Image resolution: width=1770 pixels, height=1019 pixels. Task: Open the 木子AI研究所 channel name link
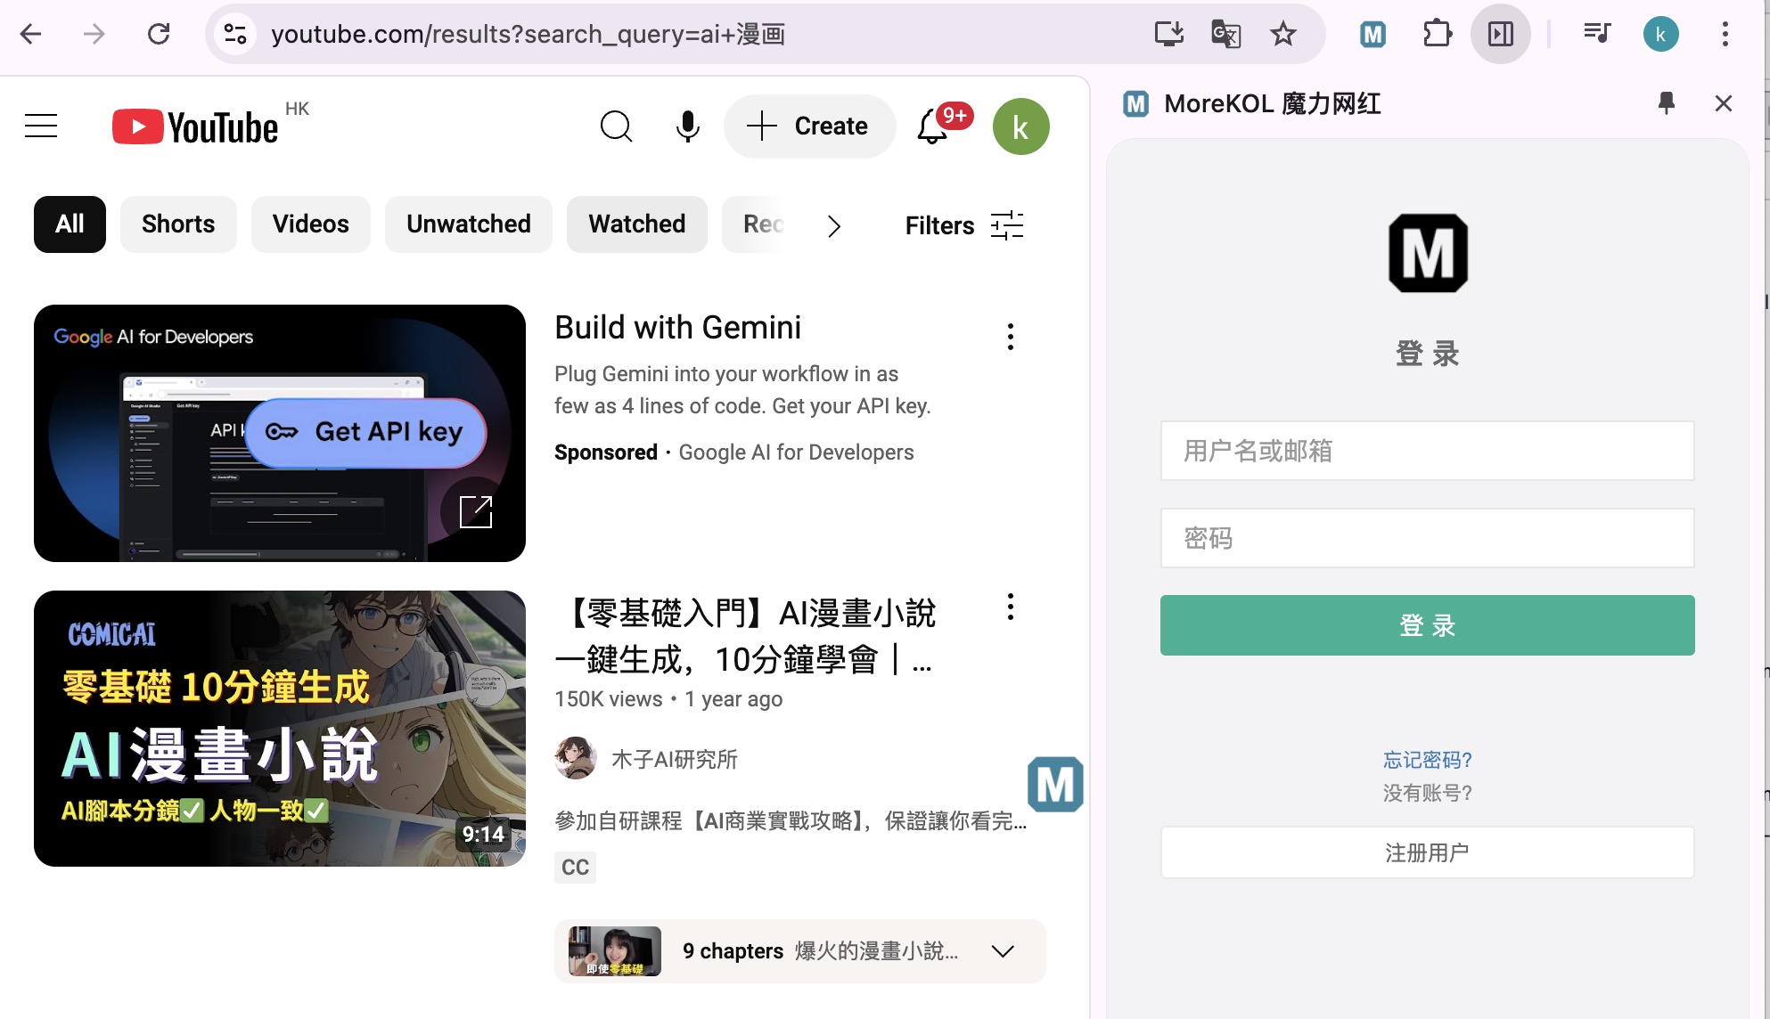(674, 759)
